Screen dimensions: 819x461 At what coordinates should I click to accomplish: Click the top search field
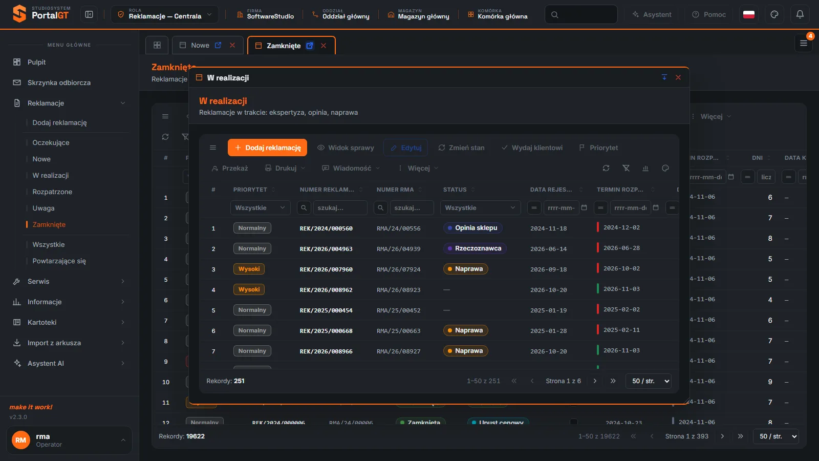[x=581, y=14]
